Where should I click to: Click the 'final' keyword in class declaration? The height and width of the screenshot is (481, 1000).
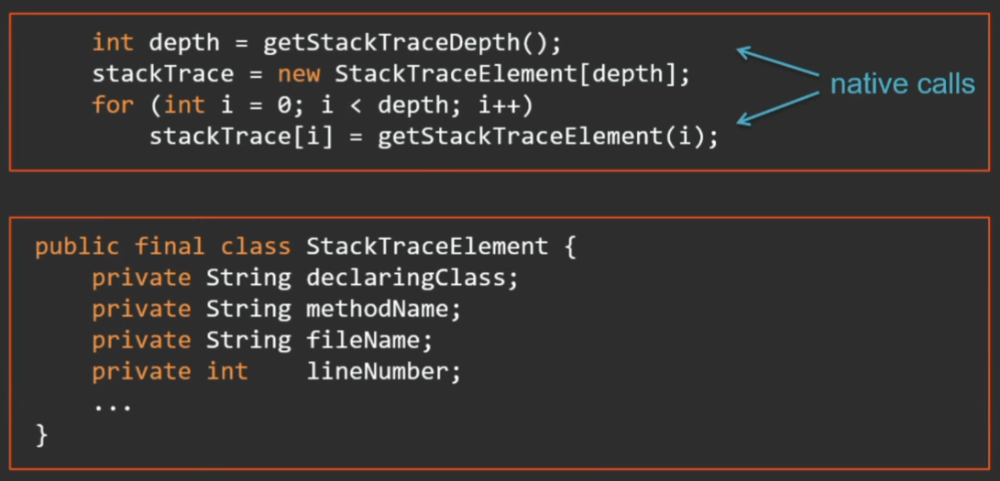point(170,246)
